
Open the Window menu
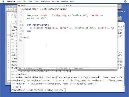click(x=64, y=1)
